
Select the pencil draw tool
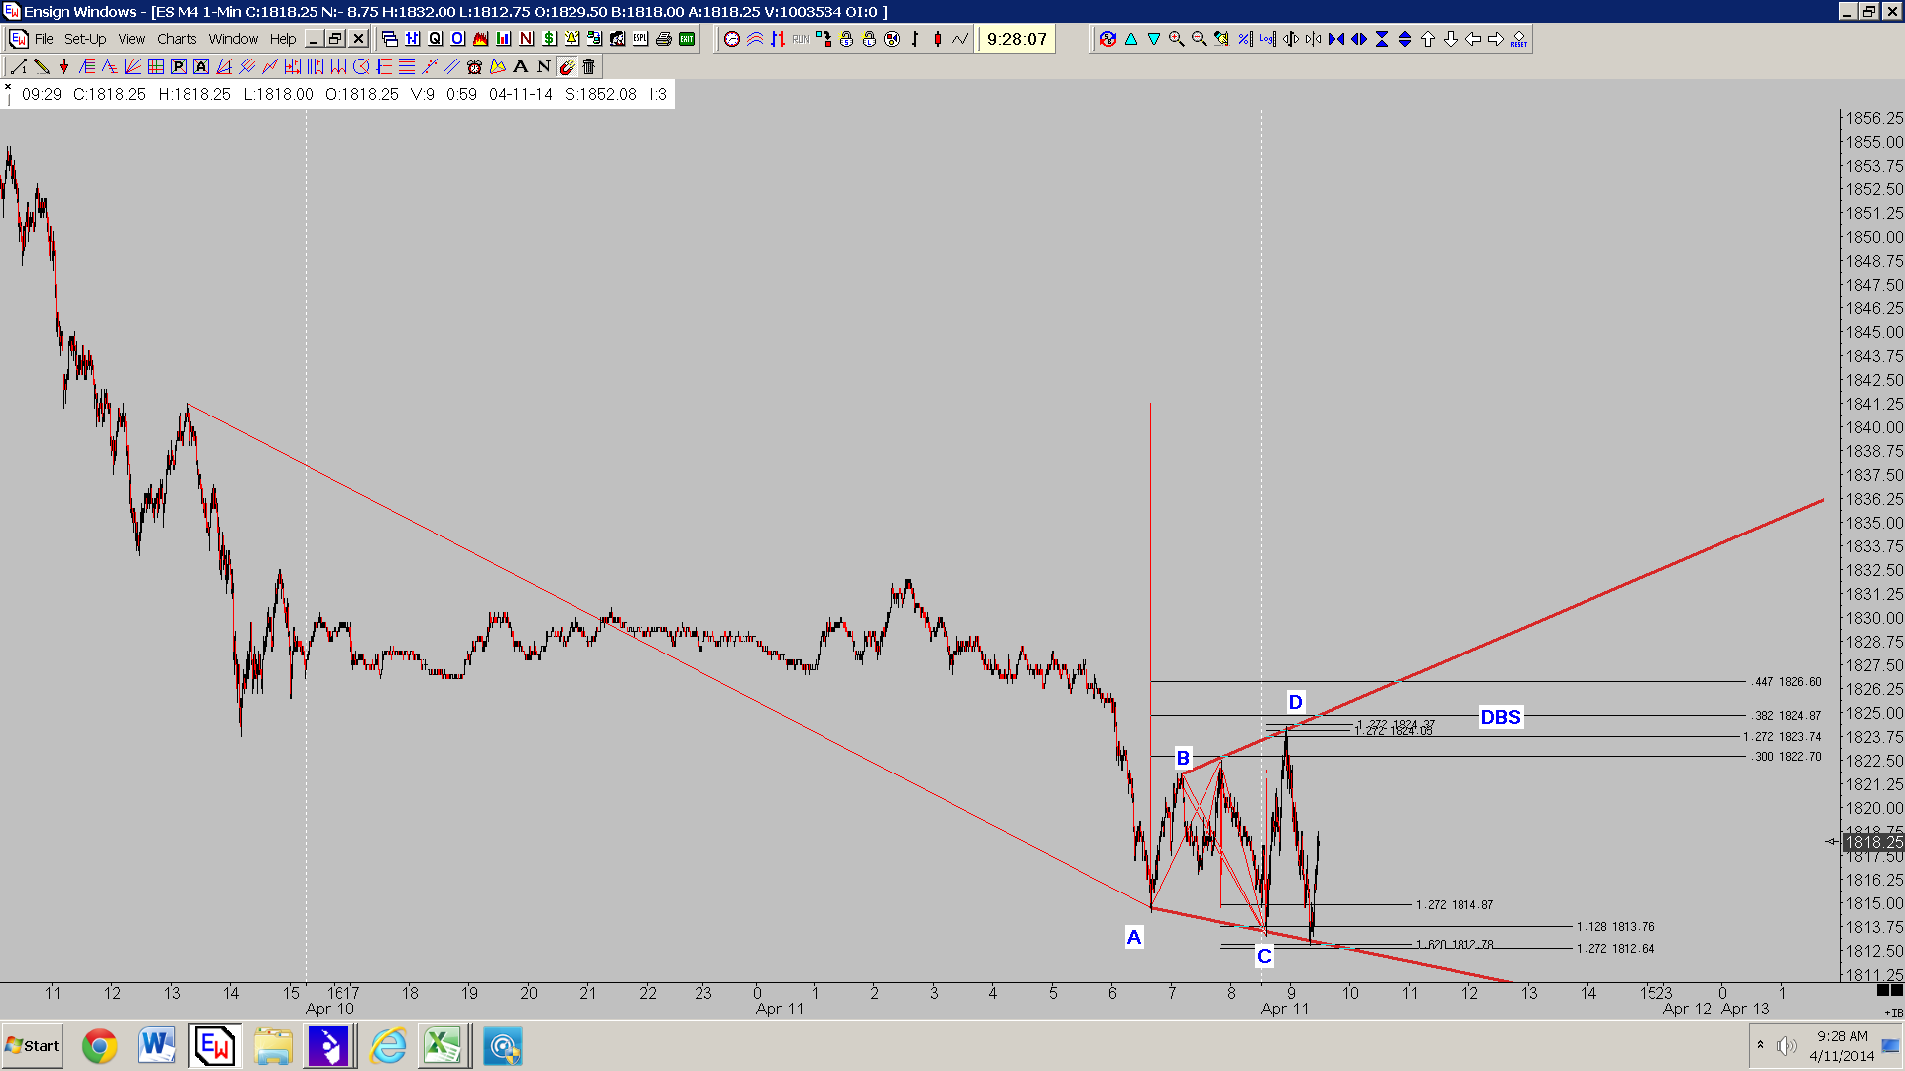(41, 66)
